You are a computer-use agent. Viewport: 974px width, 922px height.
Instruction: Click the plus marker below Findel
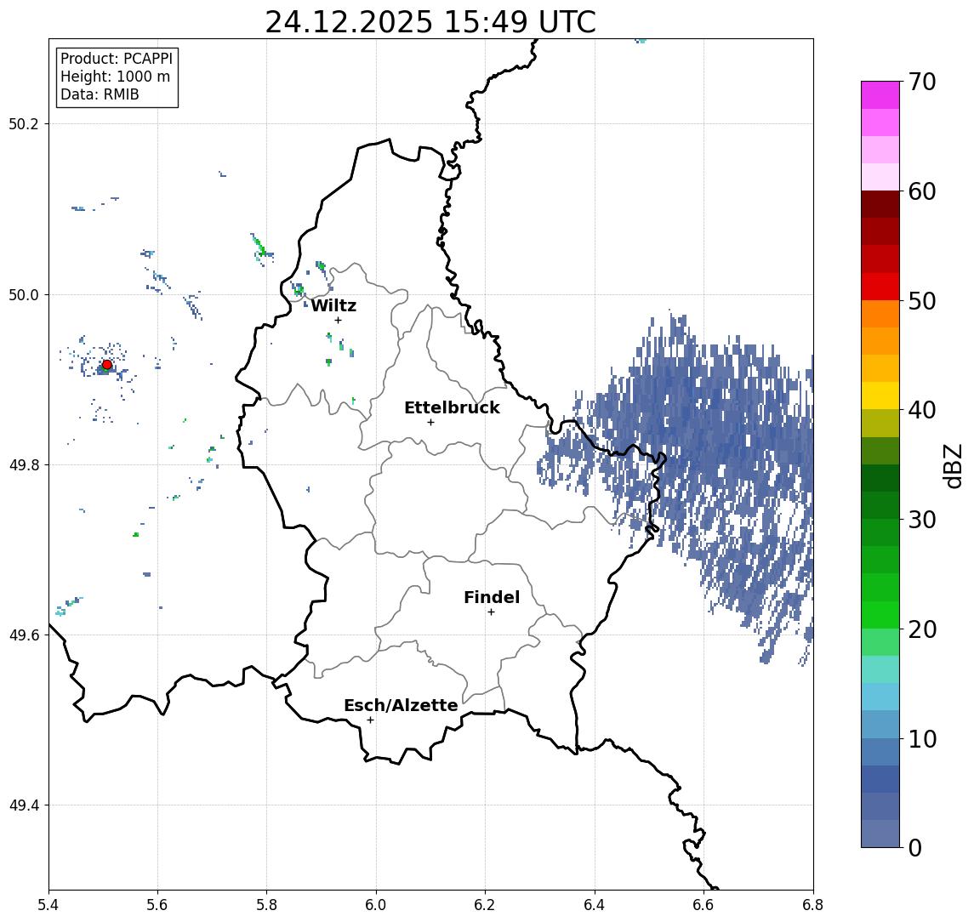coord(491,612)
